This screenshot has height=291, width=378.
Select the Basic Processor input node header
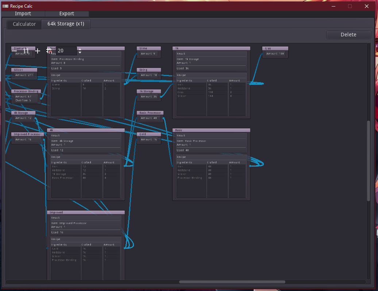[150, 113]
